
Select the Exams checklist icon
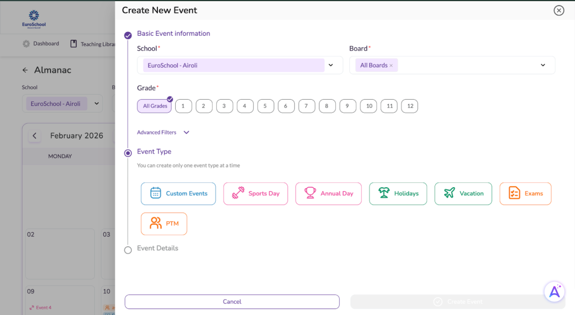pyautogui.click(x=514, y=193)
